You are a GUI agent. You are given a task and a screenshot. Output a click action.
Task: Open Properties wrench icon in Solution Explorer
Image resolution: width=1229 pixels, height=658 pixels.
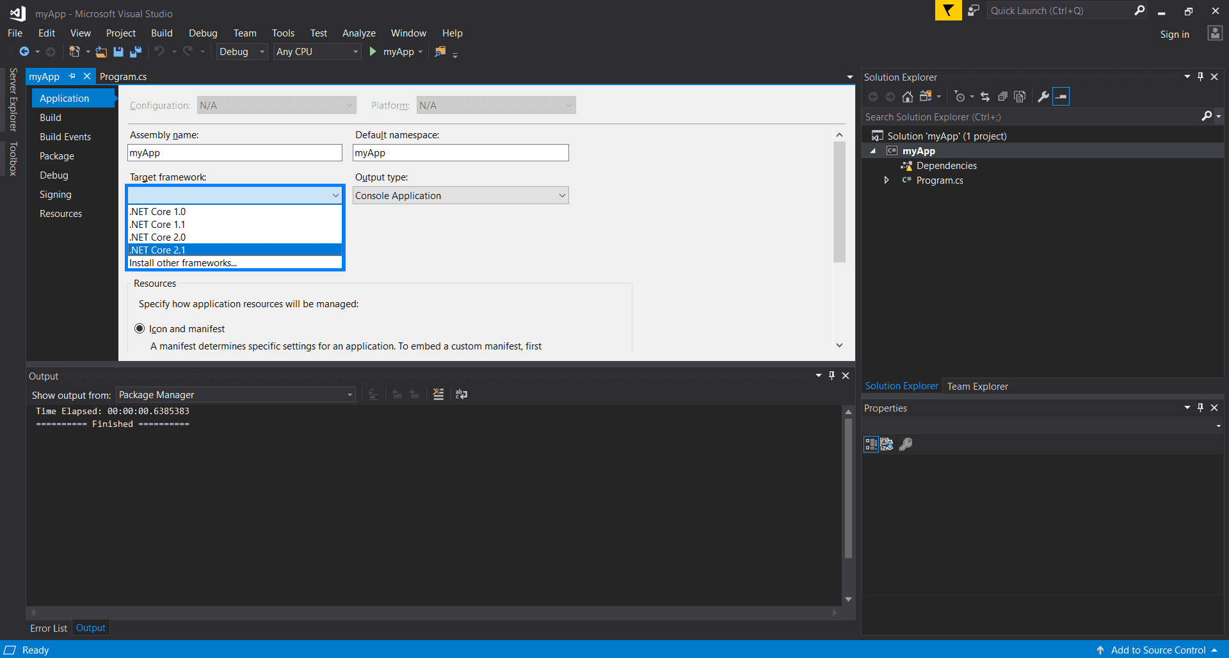(1043, 97)
